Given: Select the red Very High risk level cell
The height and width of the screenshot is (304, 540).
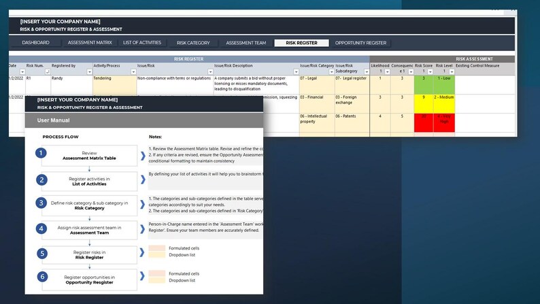Looking at the screenshot, I should click(x=444, y=122).
